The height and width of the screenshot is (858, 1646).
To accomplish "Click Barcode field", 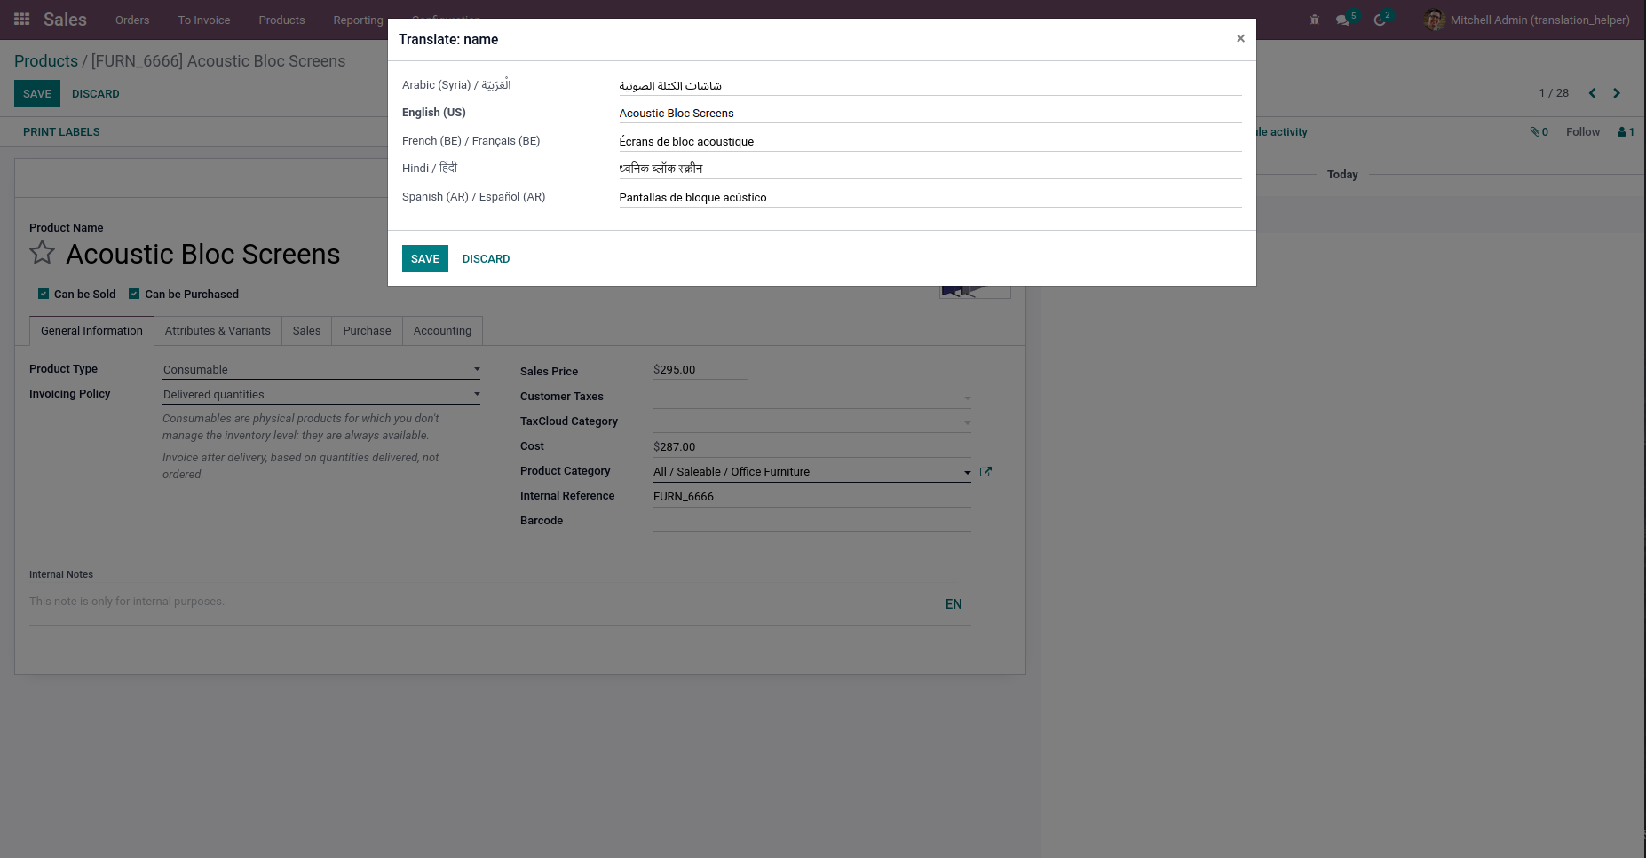I will click(x=812, y=522).
